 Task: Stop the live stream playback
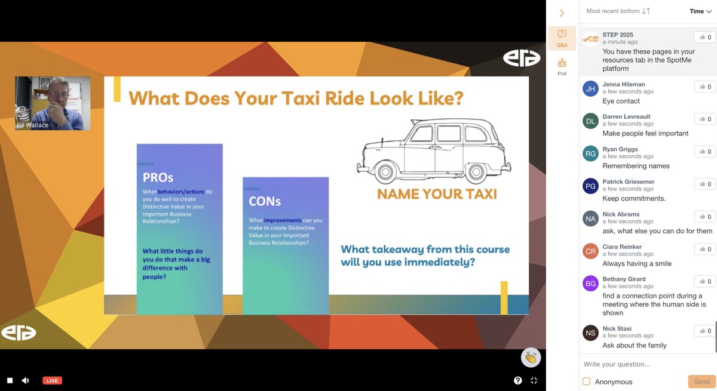click(x=10, y=380)
